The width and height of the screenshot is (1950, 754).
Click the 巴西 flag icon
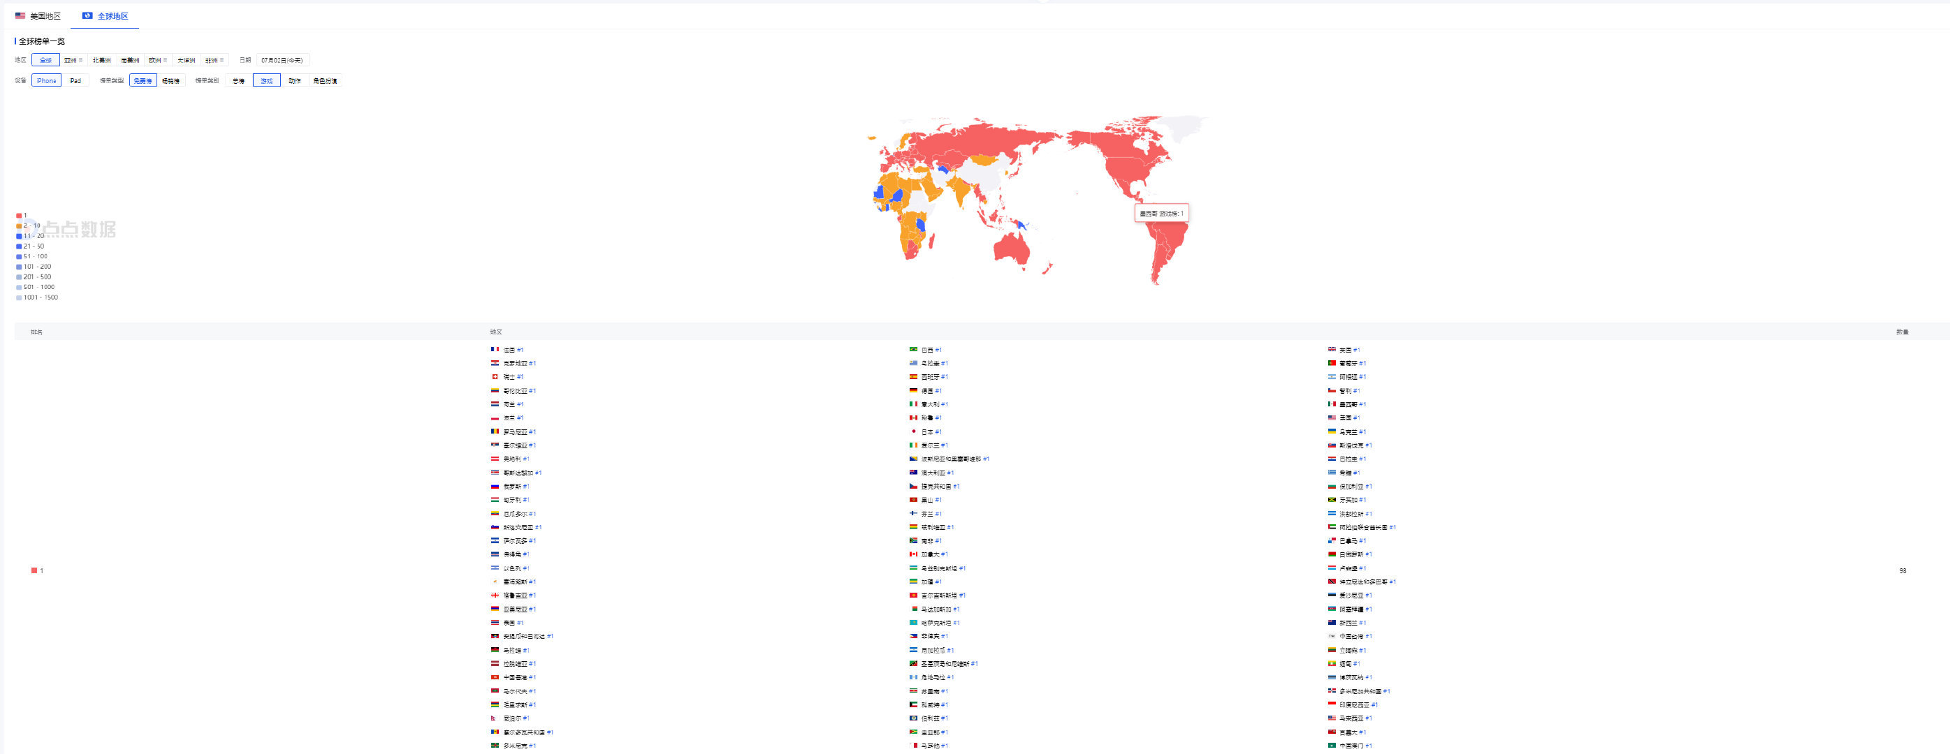point(913,349)
